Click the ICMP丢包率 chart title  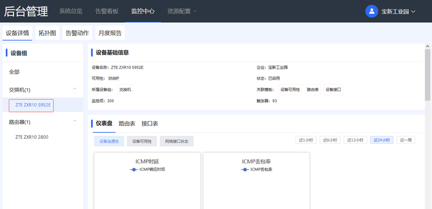(256, 161)
